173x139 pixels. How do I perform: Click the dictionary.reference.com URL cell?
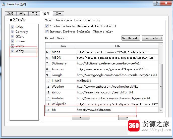(117, 63)
